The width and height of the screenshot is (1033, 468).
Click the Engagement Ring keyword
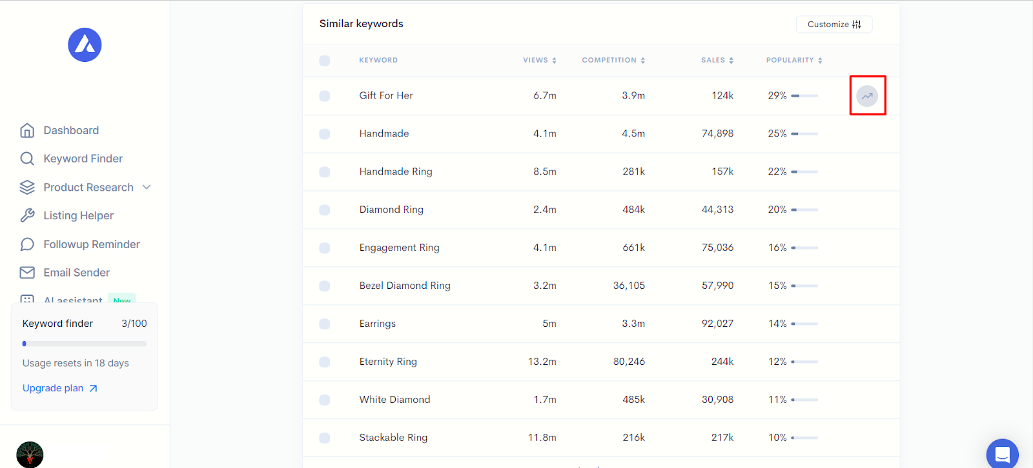tap(399, 248)
